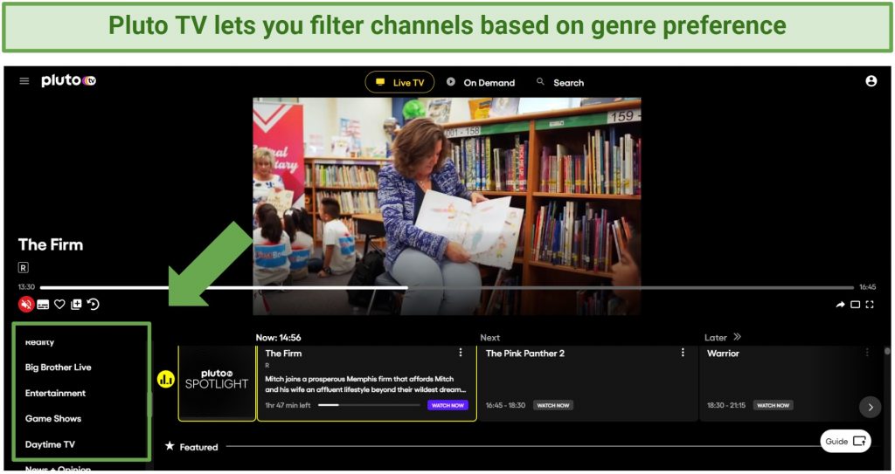Click Watch Now for The Pink Panther 2
Image resolution: width=895 pixels, height=474 pixels.
pos(553,405)
